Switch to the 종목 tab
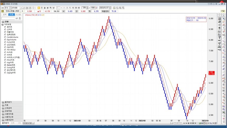 [x=4, y=14]
